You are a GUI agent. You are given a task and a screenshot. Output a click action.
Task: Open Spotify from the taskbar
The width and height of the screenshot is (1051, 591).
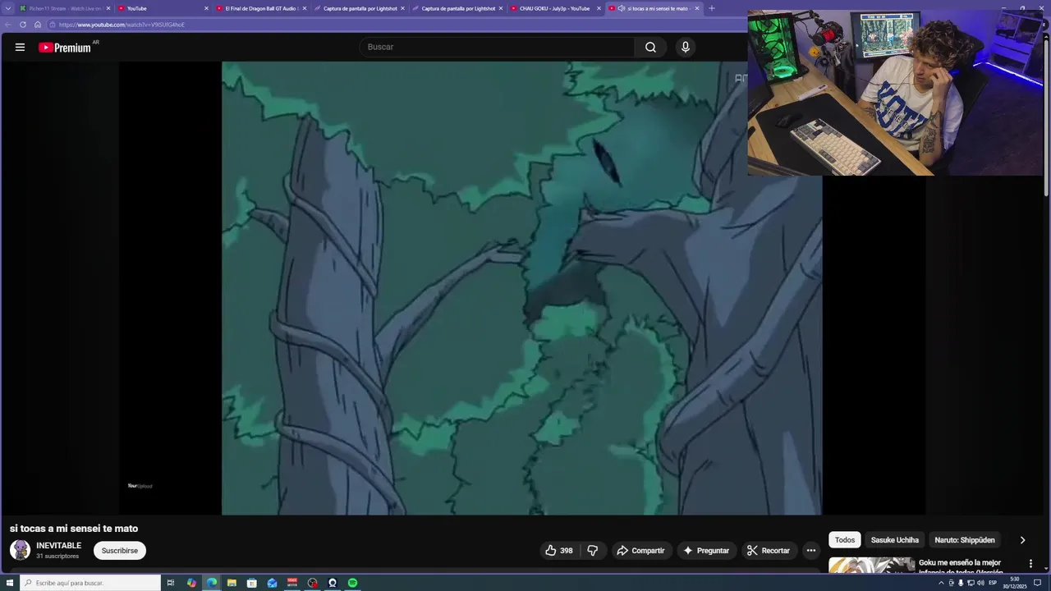coord(352,583)
